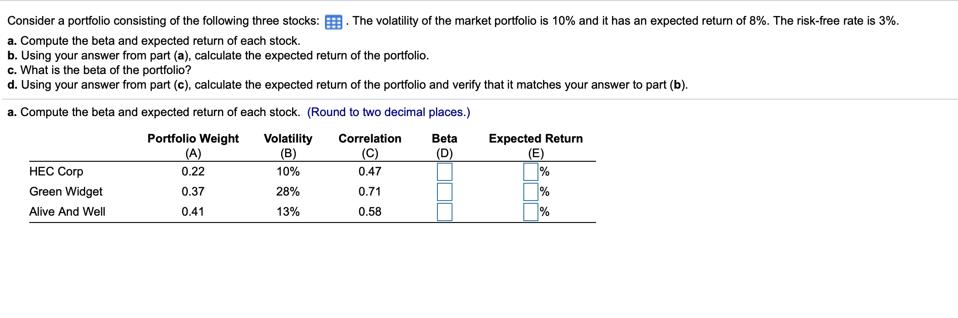Click the Beta input box for Green Widget
Screen dimensions: 958x318
pos(445,192)
